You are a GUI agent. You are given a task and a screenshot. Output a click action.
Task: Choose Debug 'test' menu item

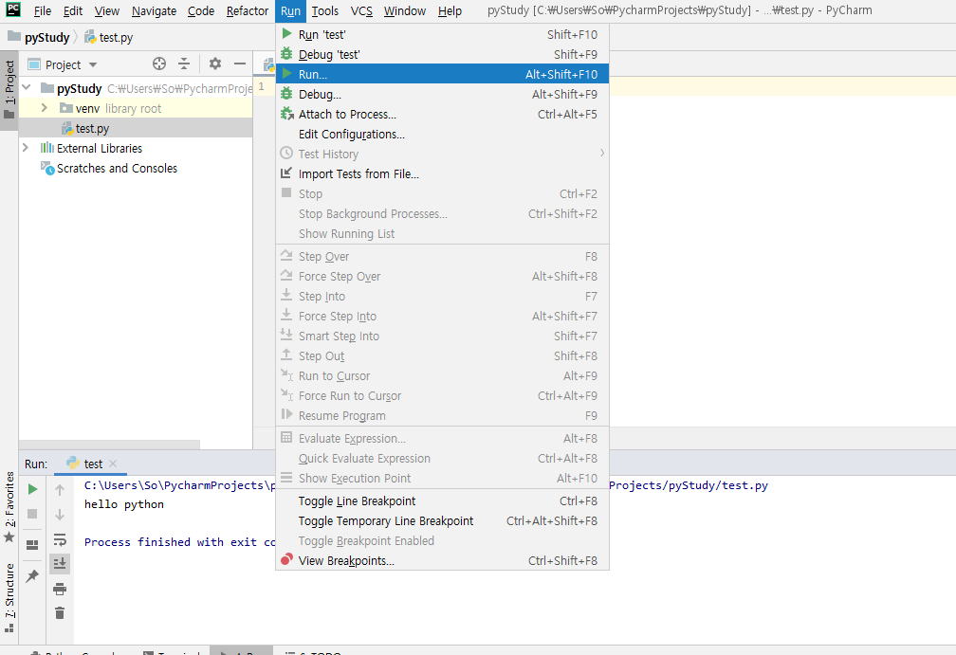tap(442, 55)
